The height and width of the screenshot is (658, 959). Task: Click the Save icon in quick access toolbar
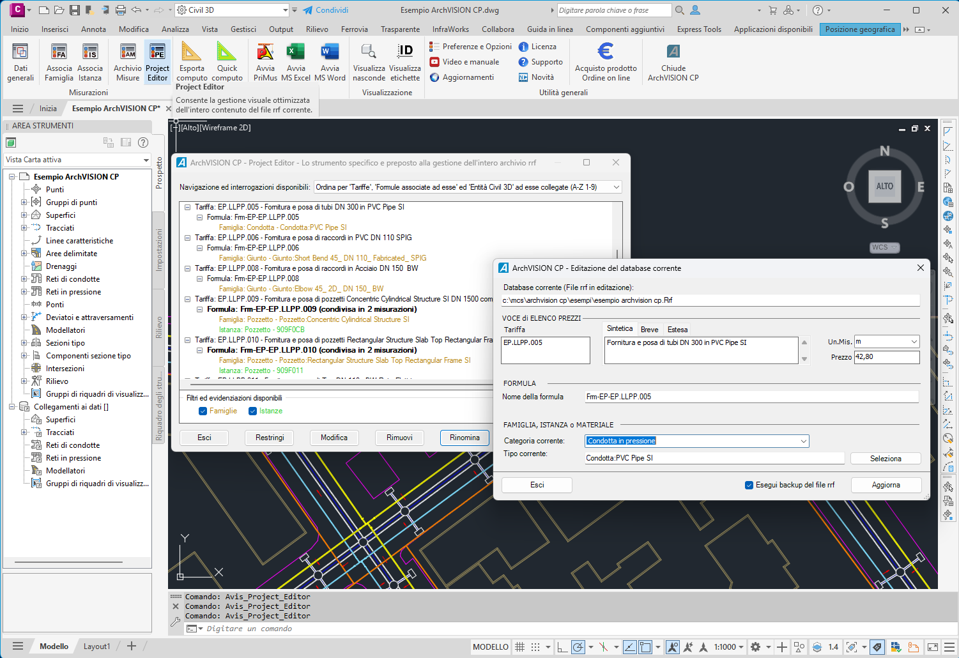75,10
